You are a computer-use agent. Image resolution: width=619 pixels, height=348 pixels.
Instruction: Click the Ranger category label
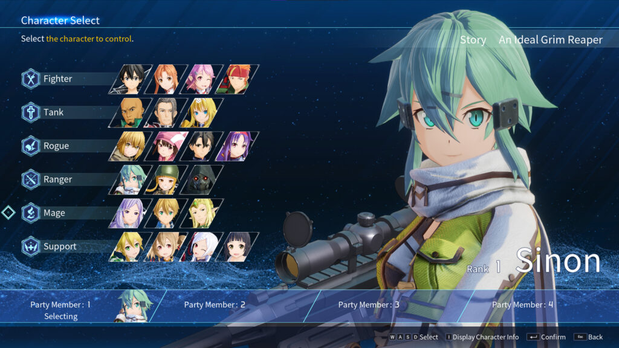57,179
